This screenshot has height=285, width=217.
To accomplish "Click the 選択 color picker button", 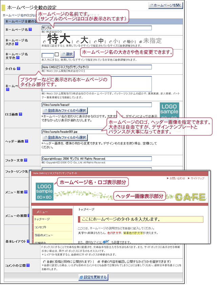I will click(67, 54).
